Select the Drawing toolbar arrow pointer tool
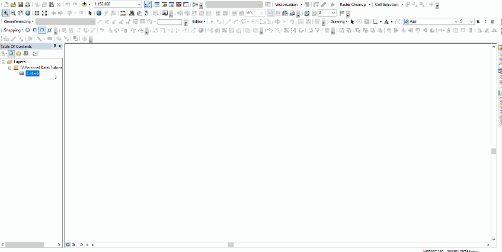Screen dimensions: 502x252 pyautogui.click(x=352, y=22)
